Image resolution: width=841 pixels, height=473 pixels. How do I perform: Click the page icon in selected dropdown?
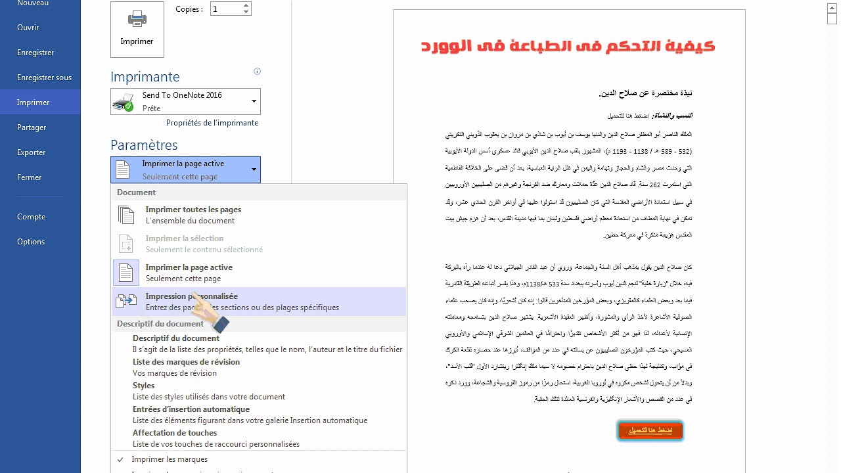pyautogui.click(x=123, y=169)
